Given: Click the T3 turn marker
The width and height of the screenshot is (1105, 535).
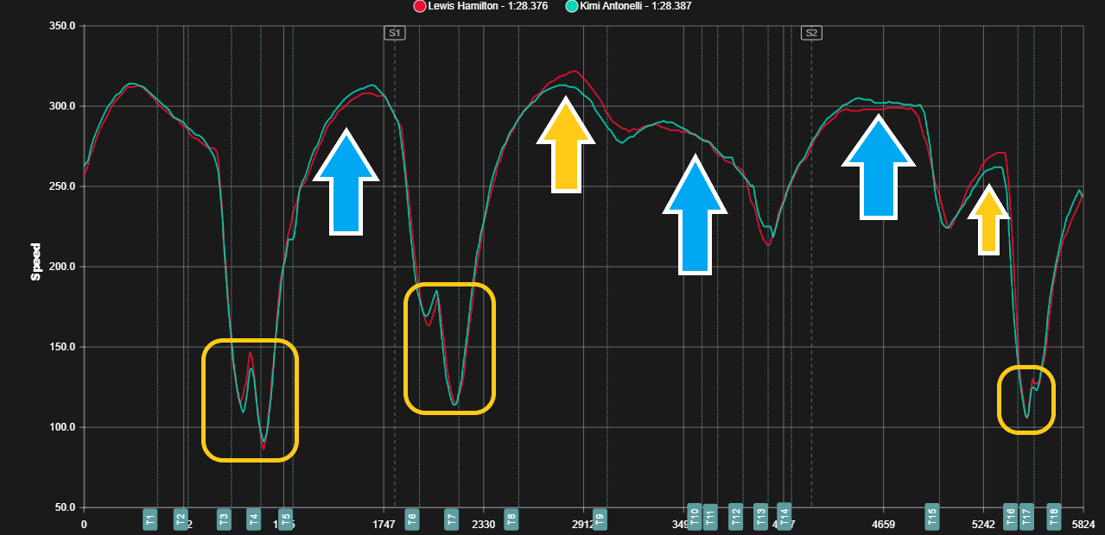Looking at the screenshot, I should (224, 519).
